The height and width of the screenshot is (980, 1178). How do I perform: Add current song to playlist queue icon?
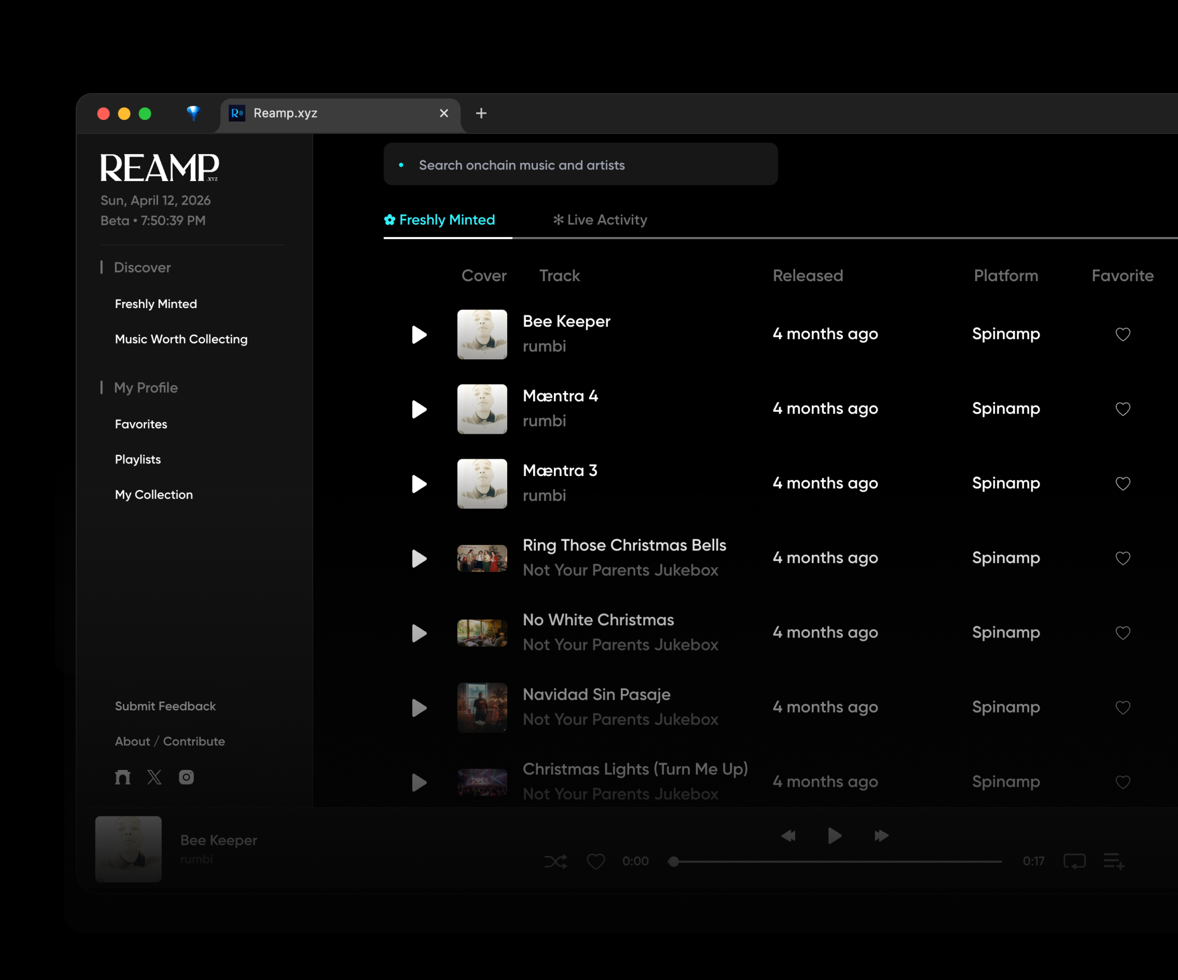[x=1114, y=861]
